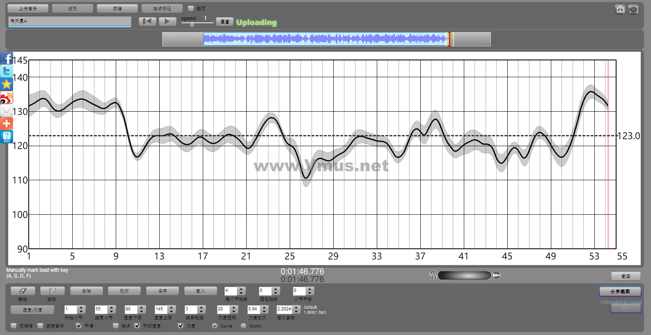Open the blue Help question-mark icon
Viewport: 651px width, 335px height.
coord(7,136)
